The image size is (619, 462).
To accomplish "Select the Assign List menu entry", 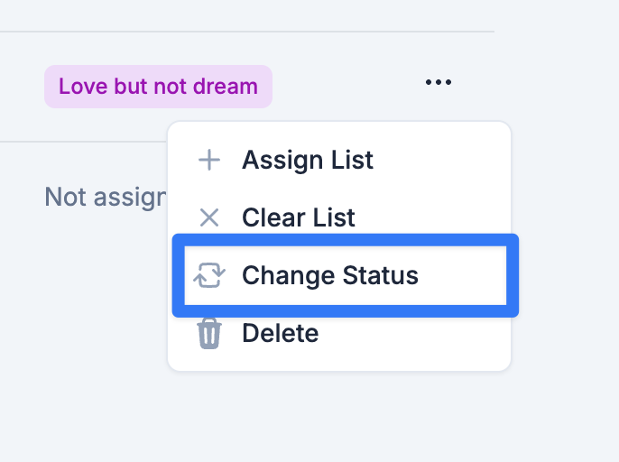I will click(339, 161).
